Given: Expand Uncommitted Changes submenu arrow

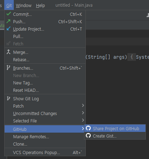Looking at the screenshot, I should click(83, 113).
